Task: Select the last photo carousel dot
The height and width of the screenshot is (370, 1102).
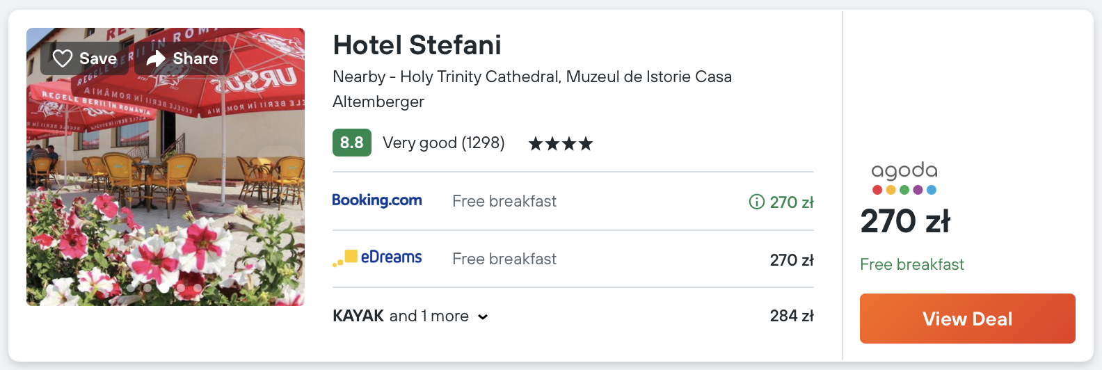Action: pos(198,288)
